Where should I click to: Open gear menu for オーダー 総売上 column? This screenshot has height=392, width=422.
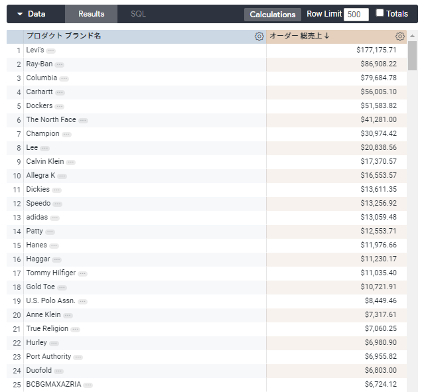click(400, 36)
